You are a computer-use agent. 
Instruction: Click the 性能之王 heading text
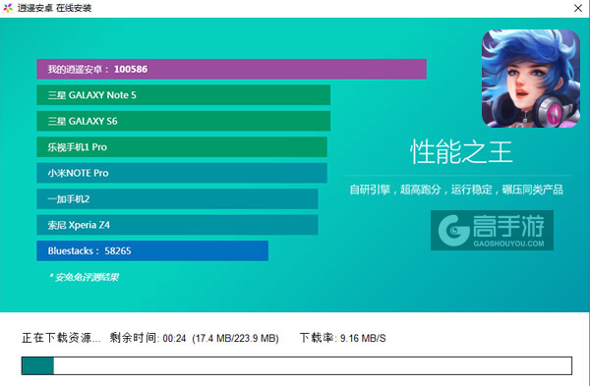pos(461,152)
